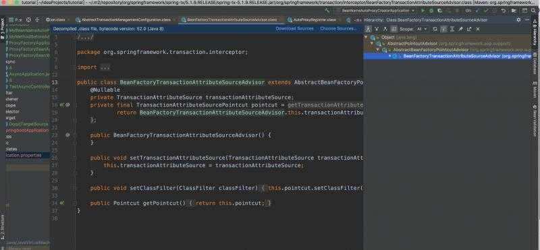Show class hierarchy view in Hierarchy toolbar
Screen dimensions: 540x250
pos(368,29)
